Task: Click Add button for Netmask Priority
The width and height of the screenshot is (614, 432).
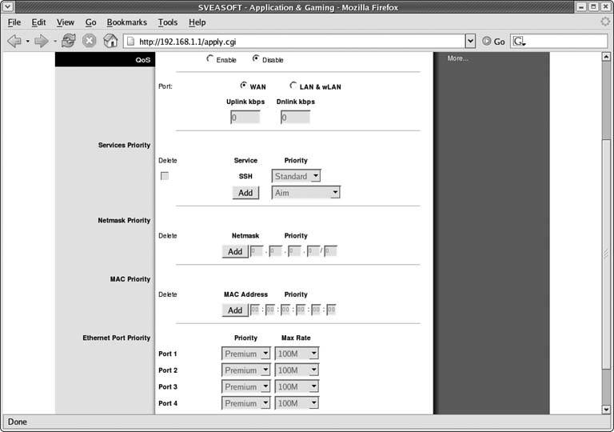Action: (x=235, y=251)
